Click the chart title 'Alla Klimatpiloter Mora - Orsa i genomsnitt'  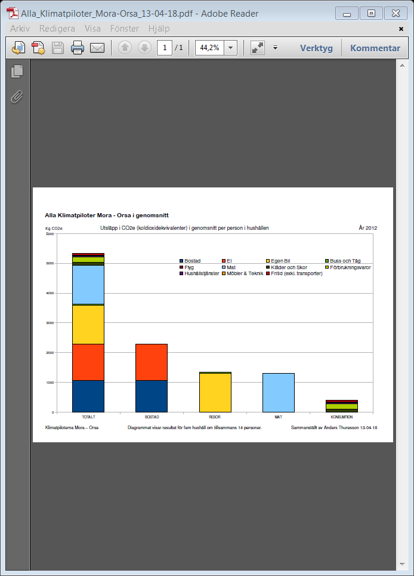(107, 215)
